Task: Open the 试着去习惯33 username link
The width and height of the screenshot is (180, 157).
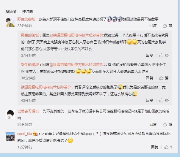Action: pyautogui.click(x=28, y=111)
